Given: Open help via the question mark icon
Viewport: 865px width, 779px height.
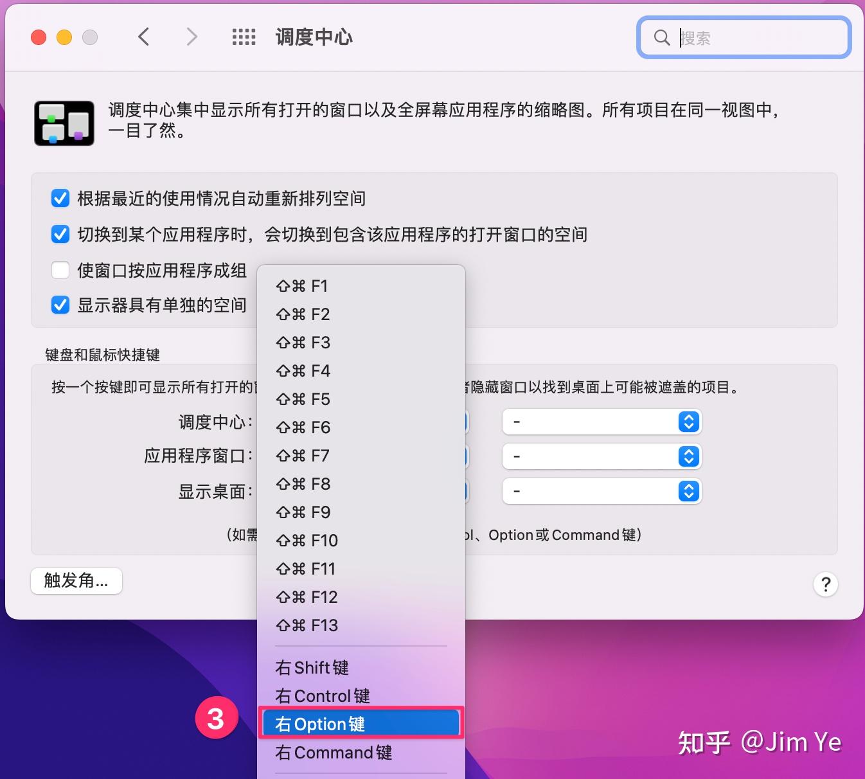Looking at the screenshot, I should pyautogui.click(x=826, y=584).
